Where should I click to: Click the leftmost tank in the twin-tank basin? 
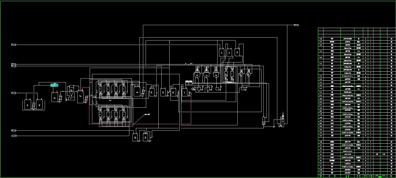coord(27,105)
